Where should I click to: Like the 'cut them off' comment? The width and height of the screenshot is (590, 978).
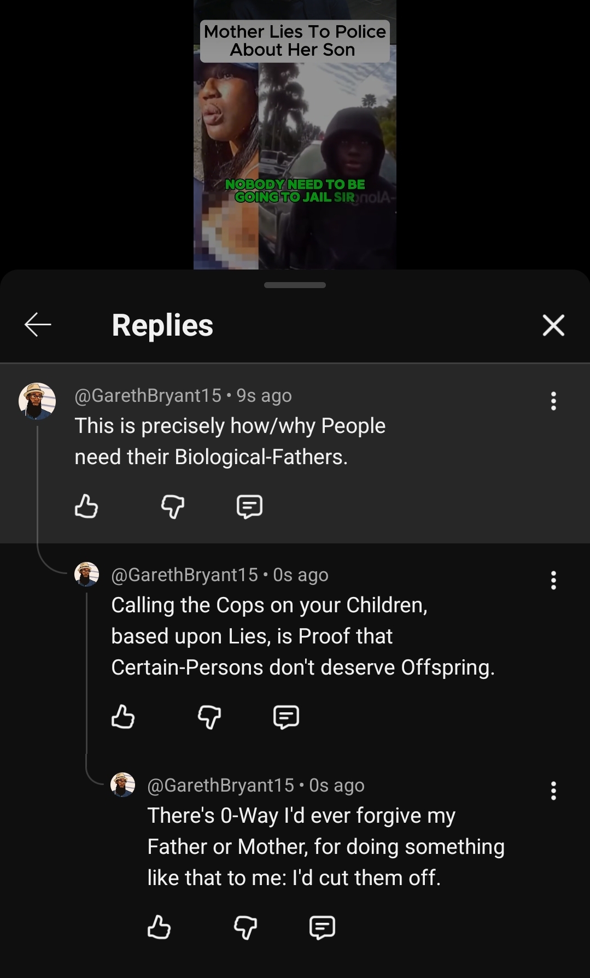click(x=159, y=927)
